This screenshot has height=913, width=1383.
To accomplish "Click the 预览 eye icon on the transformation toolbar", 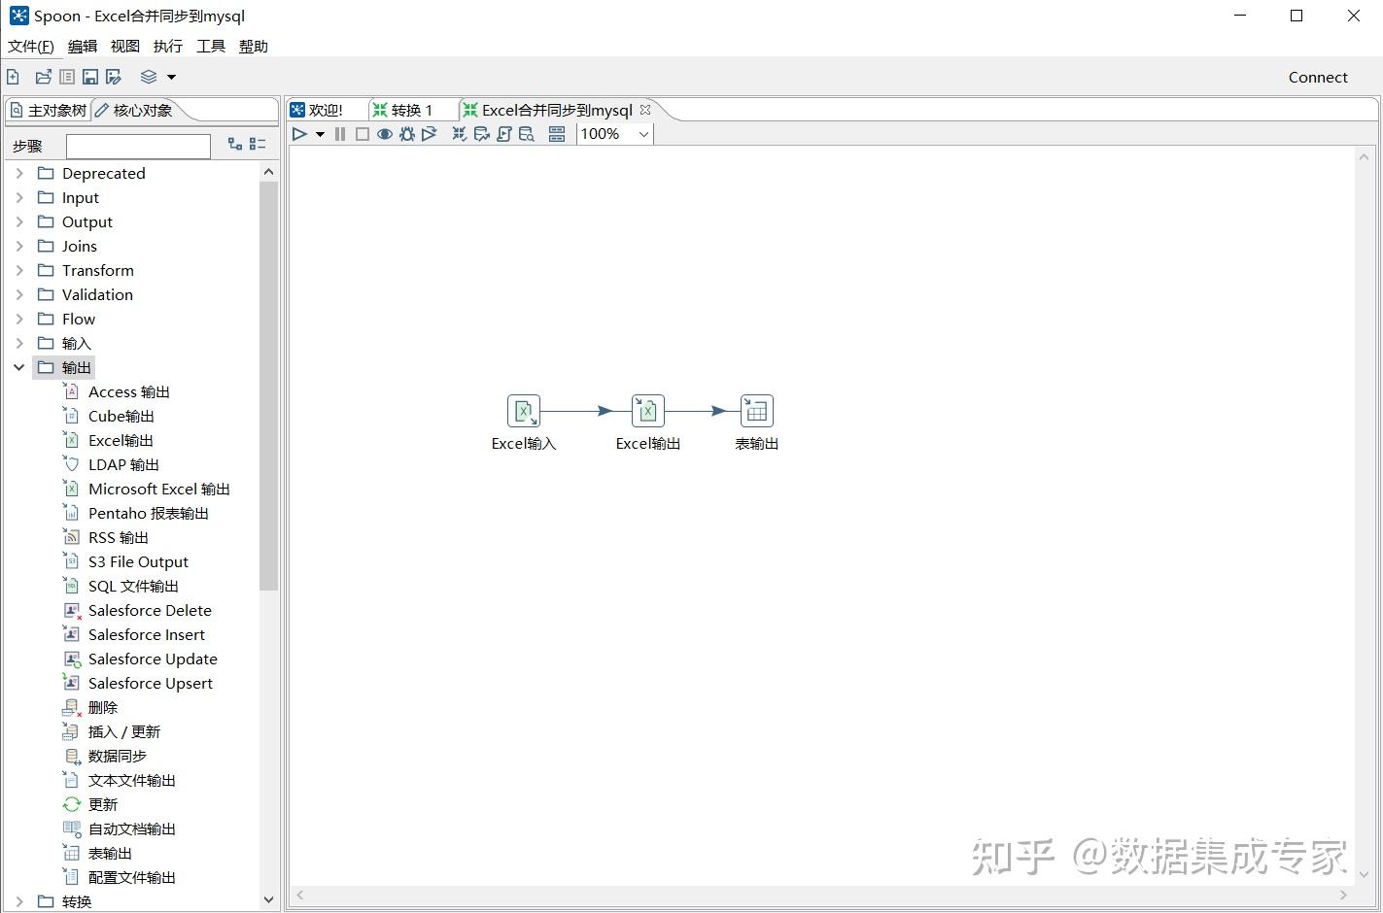I will click(385, 134).
